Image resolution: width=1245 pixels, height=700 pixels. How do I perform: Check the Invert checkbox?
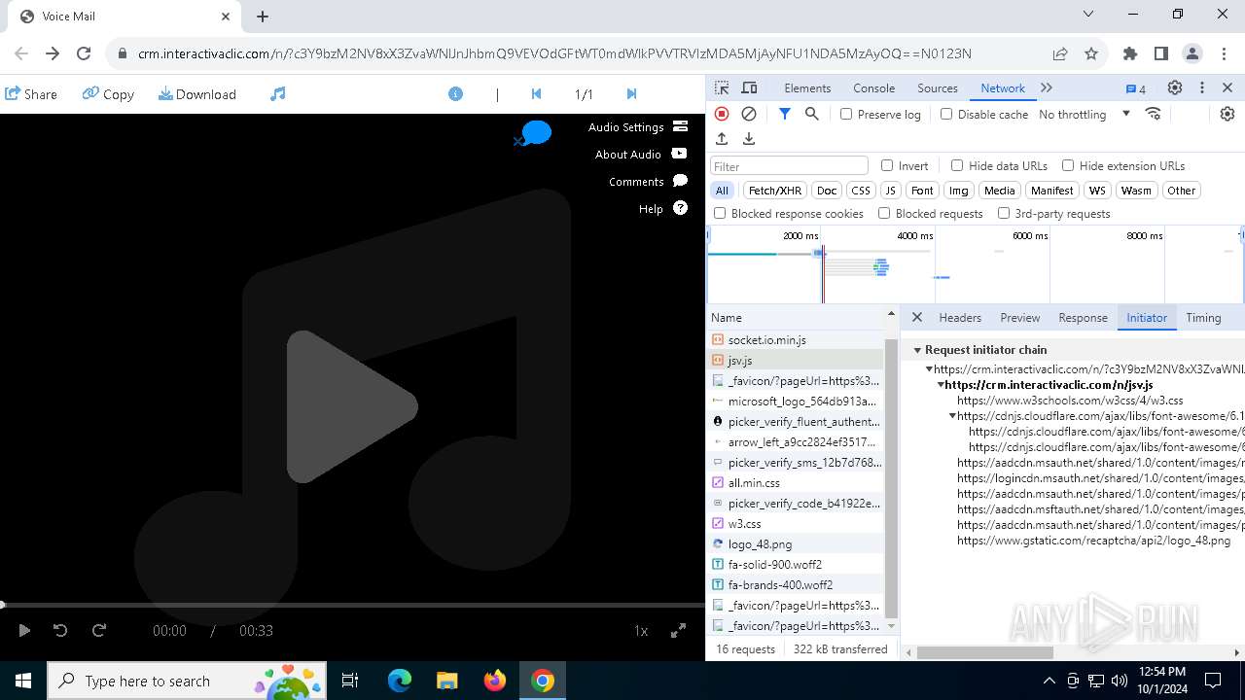click(x=887, y=165)
